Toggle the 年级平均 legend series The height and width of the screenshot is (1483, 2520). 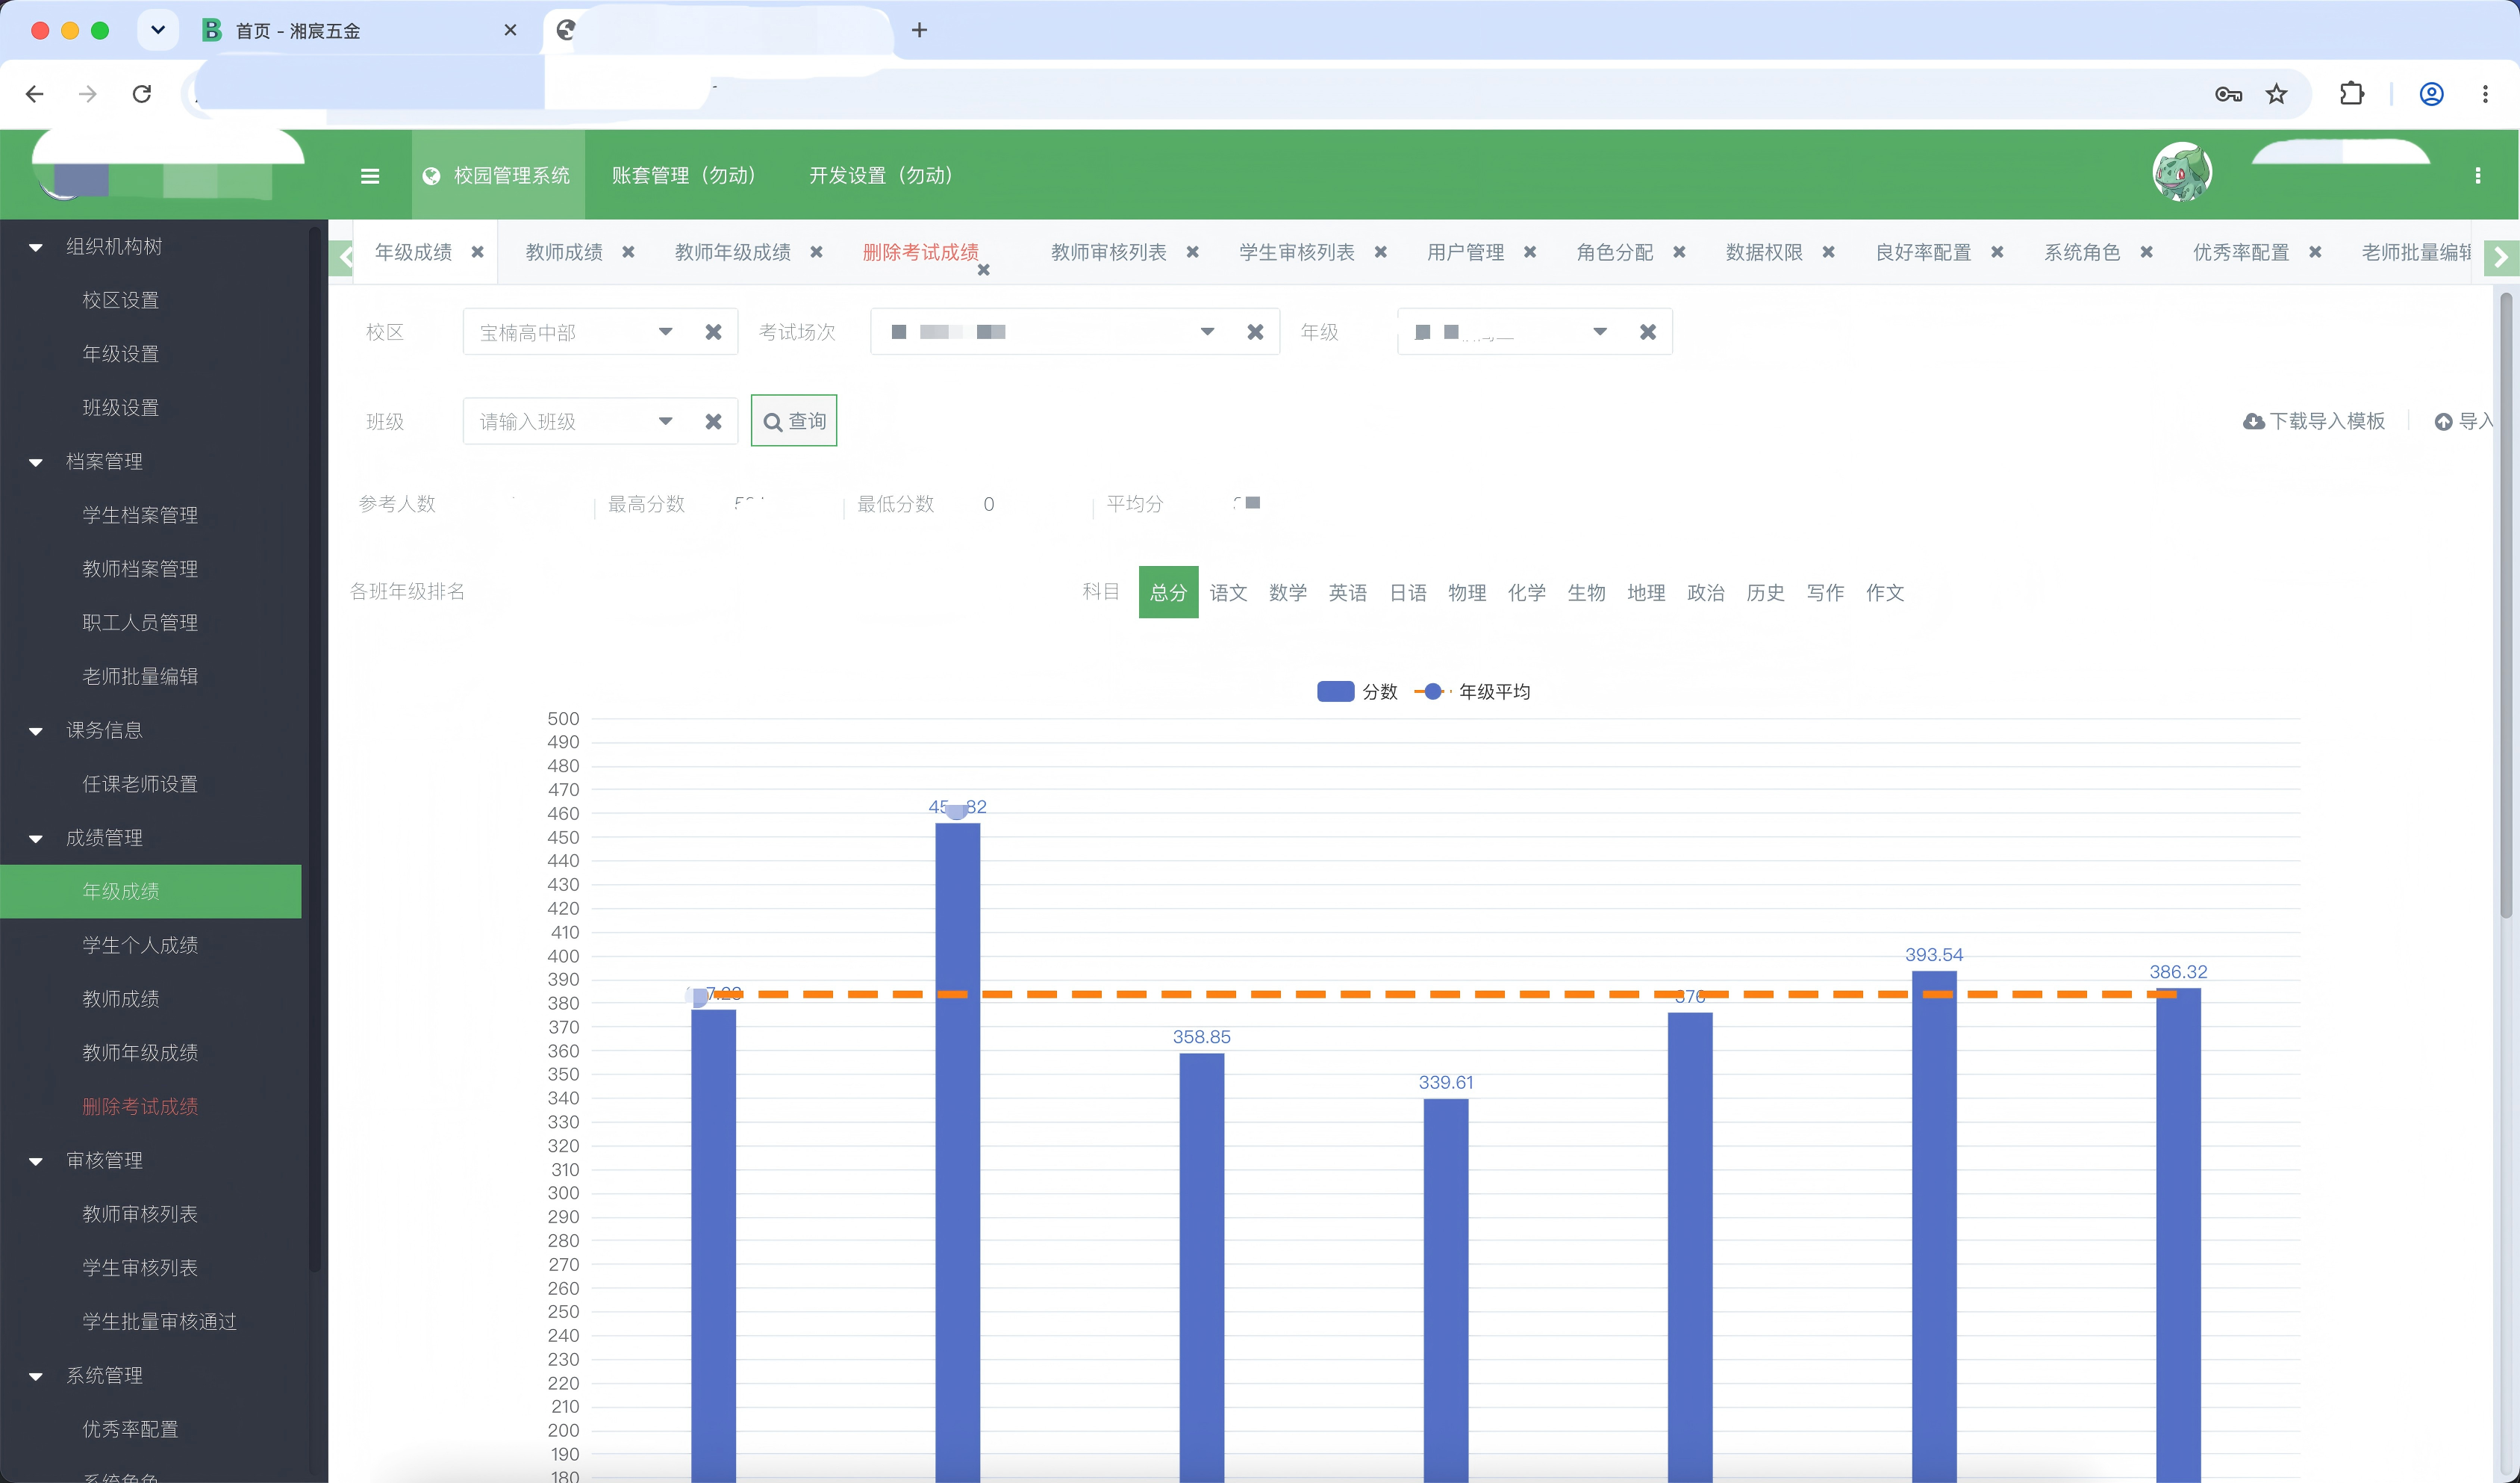[x=1472, y=691]
